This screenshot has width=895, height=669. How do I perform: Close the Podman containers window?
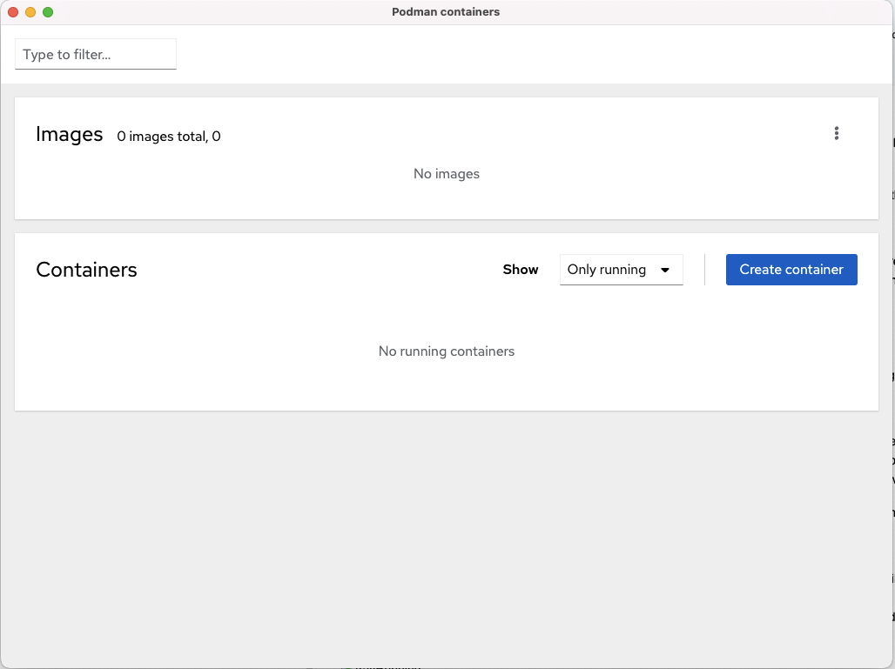13,12
